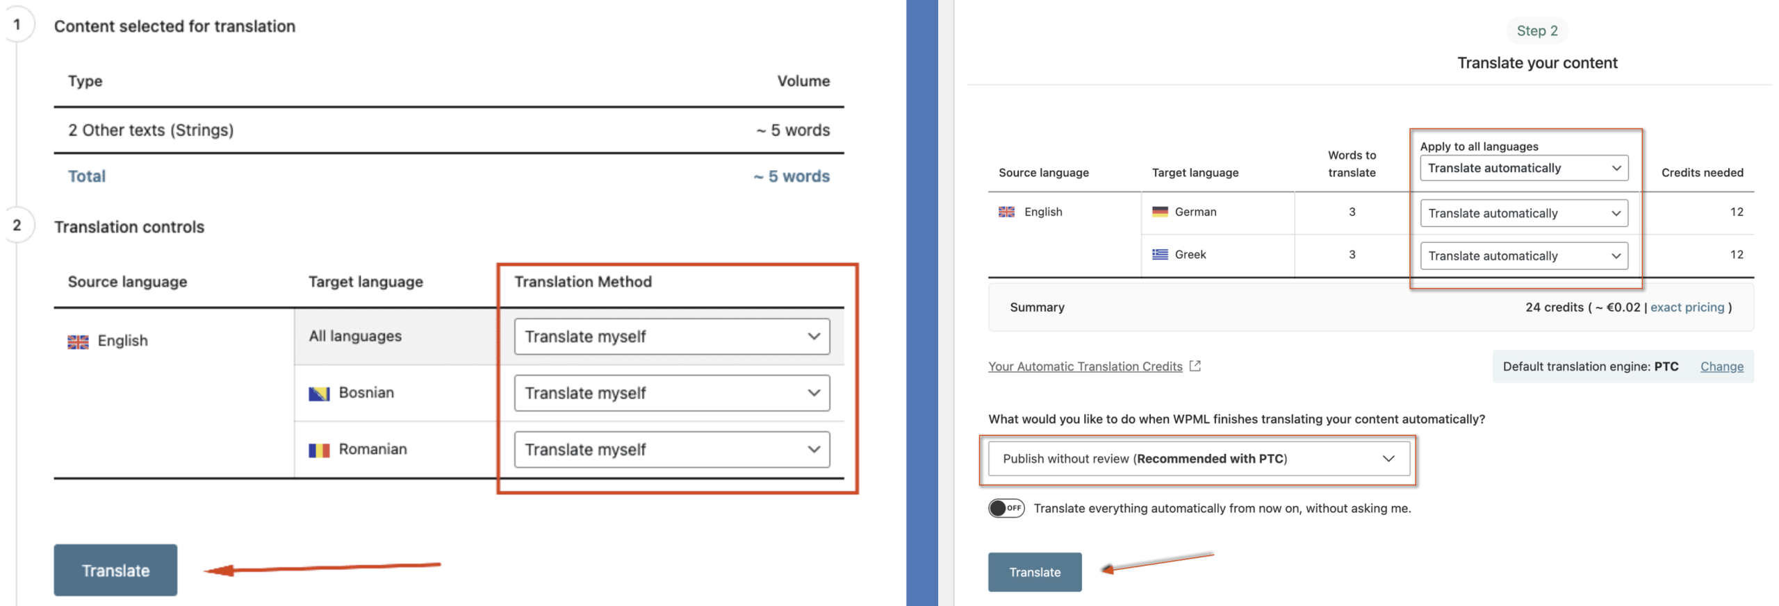Click the English flag in Translation controls
1779x606 pixels.
click(78, 342)
